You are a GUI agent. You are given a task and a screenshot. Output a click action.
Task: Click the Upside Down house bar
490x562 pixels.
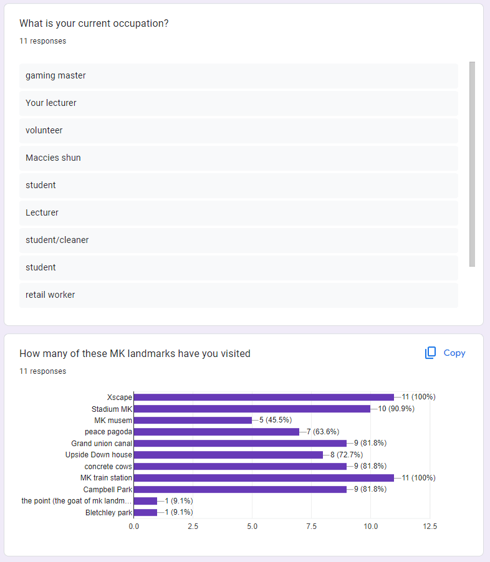click(x=228, y=455)
